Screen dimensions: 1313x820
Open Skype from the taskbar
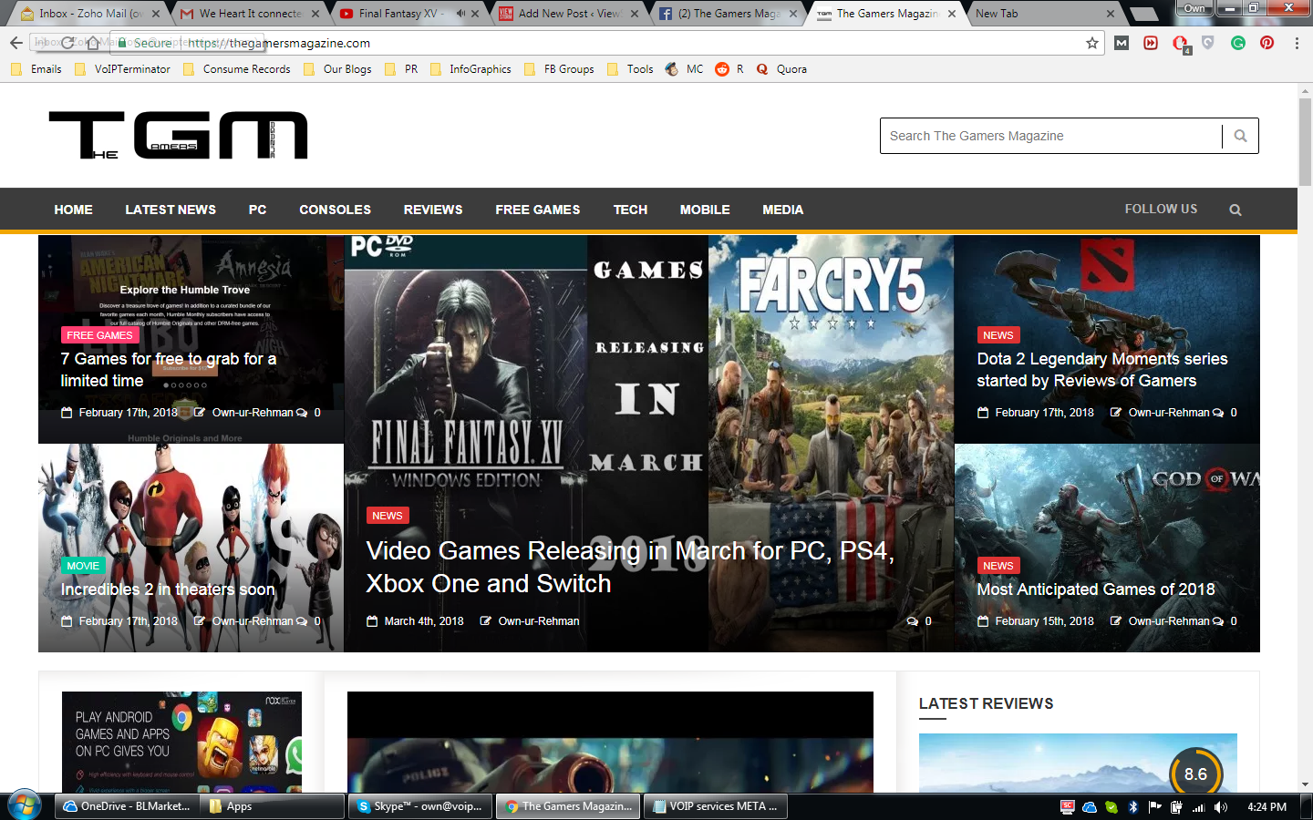(x=420, y=806)
